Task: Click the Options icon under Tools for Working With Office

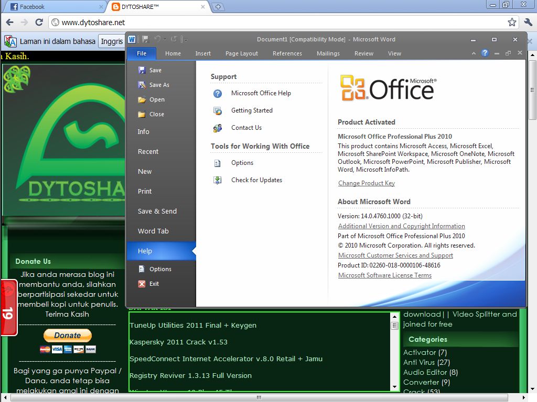Action: [218, 163]
